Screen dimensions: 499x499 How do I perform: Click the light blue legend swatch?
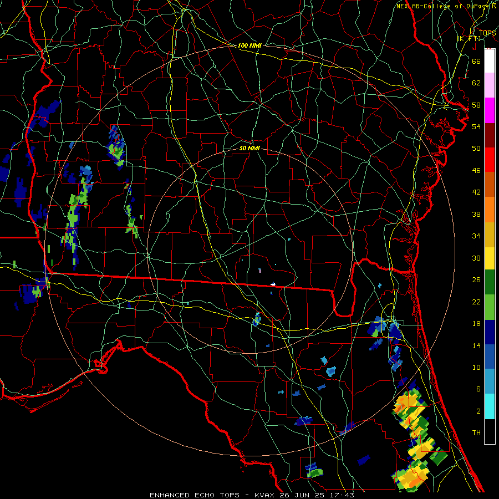[x=490, y=381]
